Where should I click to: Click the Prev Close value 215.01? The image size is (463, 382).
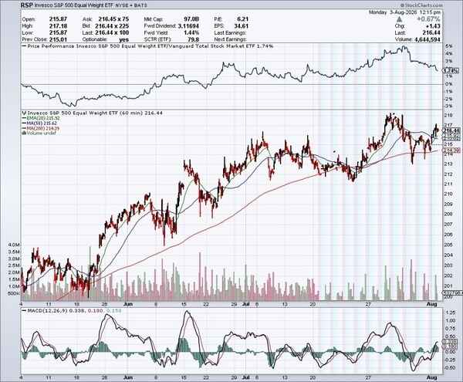point(58,39)
